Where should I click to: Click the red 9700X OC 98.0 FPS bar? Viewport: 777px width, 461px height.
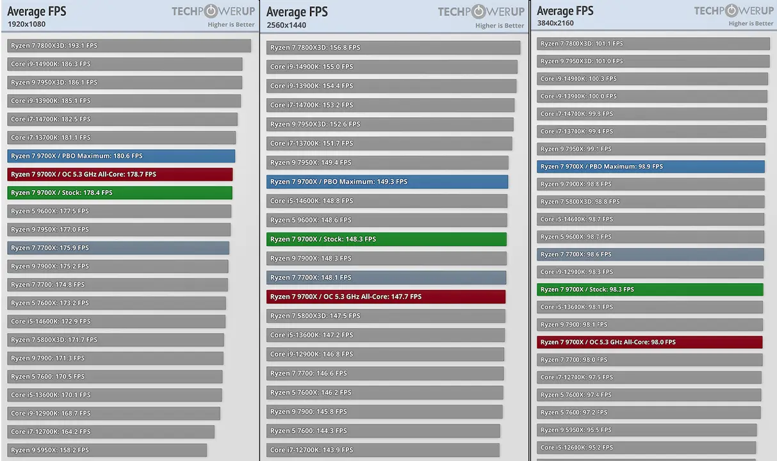point(650,343)
